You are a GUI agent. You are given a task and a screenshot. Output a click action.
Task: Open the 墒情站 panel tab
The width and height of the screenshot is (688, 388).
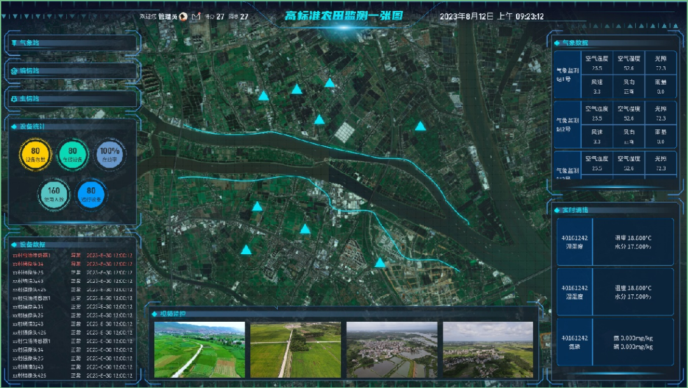coord(73,71)
